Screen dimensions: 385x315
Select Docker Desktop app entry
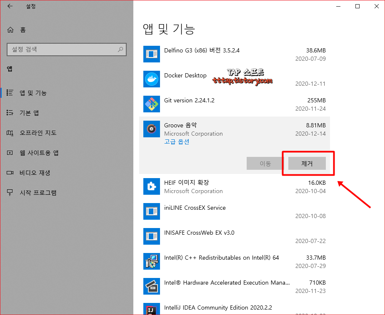pos(235,79)
